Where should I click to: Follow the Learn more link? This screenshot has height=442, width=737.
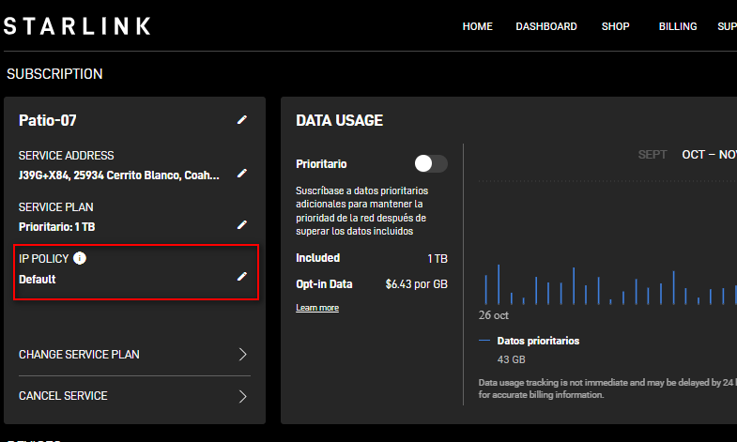click(x=317, y=308)
